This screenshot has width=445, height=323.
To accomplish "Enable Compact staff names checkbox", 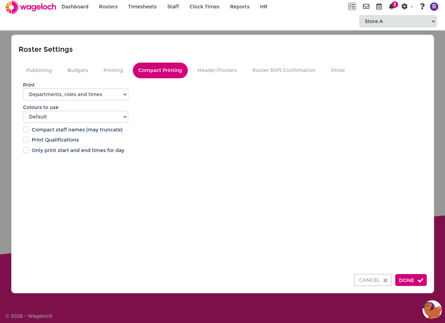I will click(26, 130).
